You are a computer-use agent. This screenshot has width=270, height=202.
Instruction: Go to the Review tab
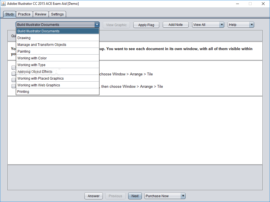(41, 14)
